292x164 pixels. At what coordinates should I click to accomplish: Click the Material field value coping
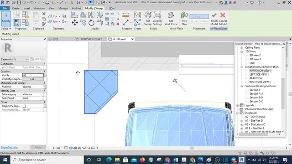(33, 87)
